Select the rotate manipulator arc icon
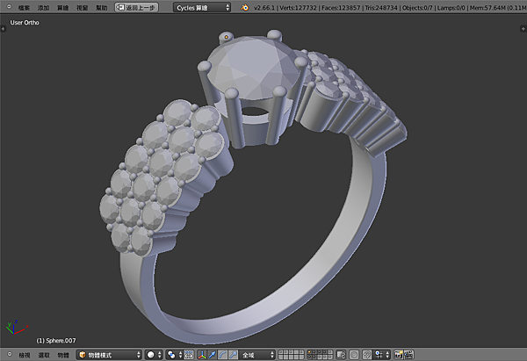The height and width of the screenshot is (361, 527). click(x=222, y=355)
